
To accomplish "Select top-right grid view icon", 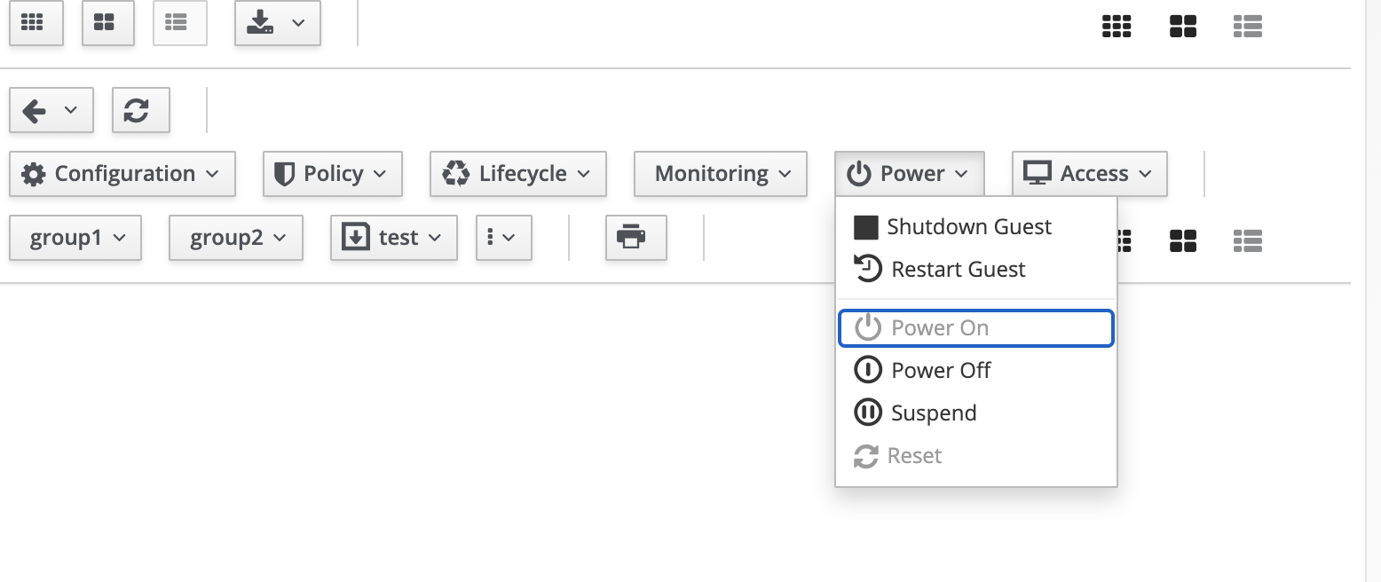I will pos(1117,27).
